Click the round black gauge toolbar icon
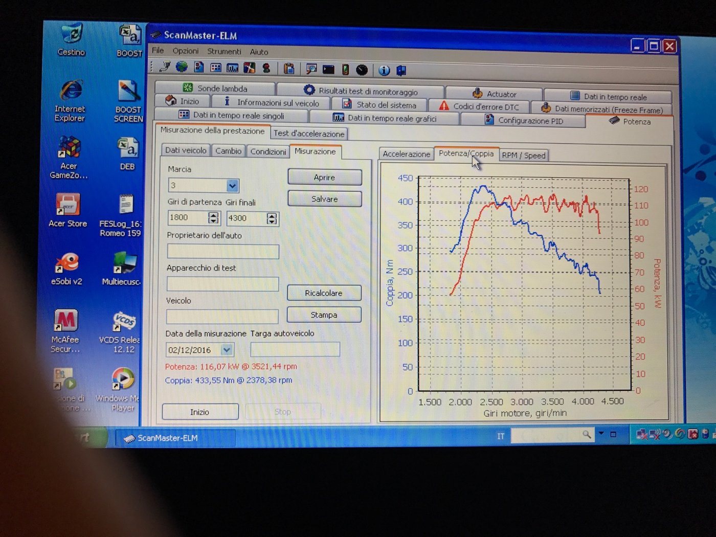Image resolution: width=716 pixels, height=537 pixels. [362, 70]
